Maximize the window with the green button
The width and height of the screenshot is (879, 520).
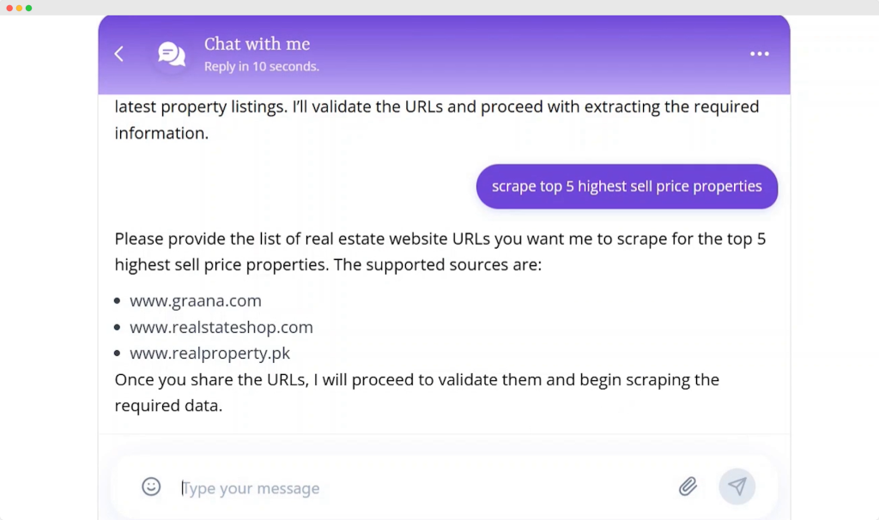28,8
